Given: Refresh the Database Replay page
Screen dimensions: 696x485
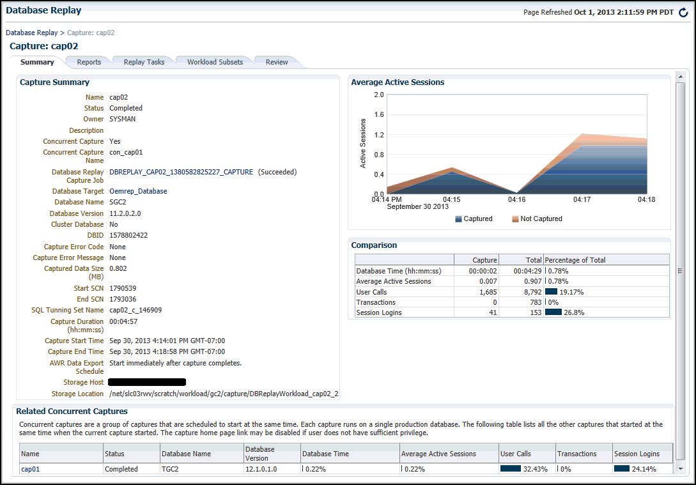Looking at the screenshot, I should pos(683,12).
